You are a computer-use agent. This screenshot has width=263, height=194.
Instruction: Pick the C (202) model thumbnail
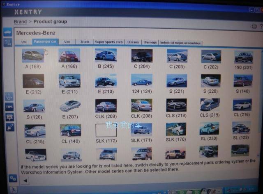pyautogui.click(x=211, y=57)
